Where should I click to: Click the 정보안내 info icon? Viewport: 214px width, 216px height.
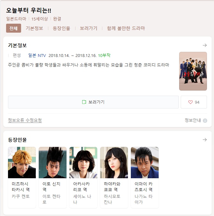(x=205, y=121)
